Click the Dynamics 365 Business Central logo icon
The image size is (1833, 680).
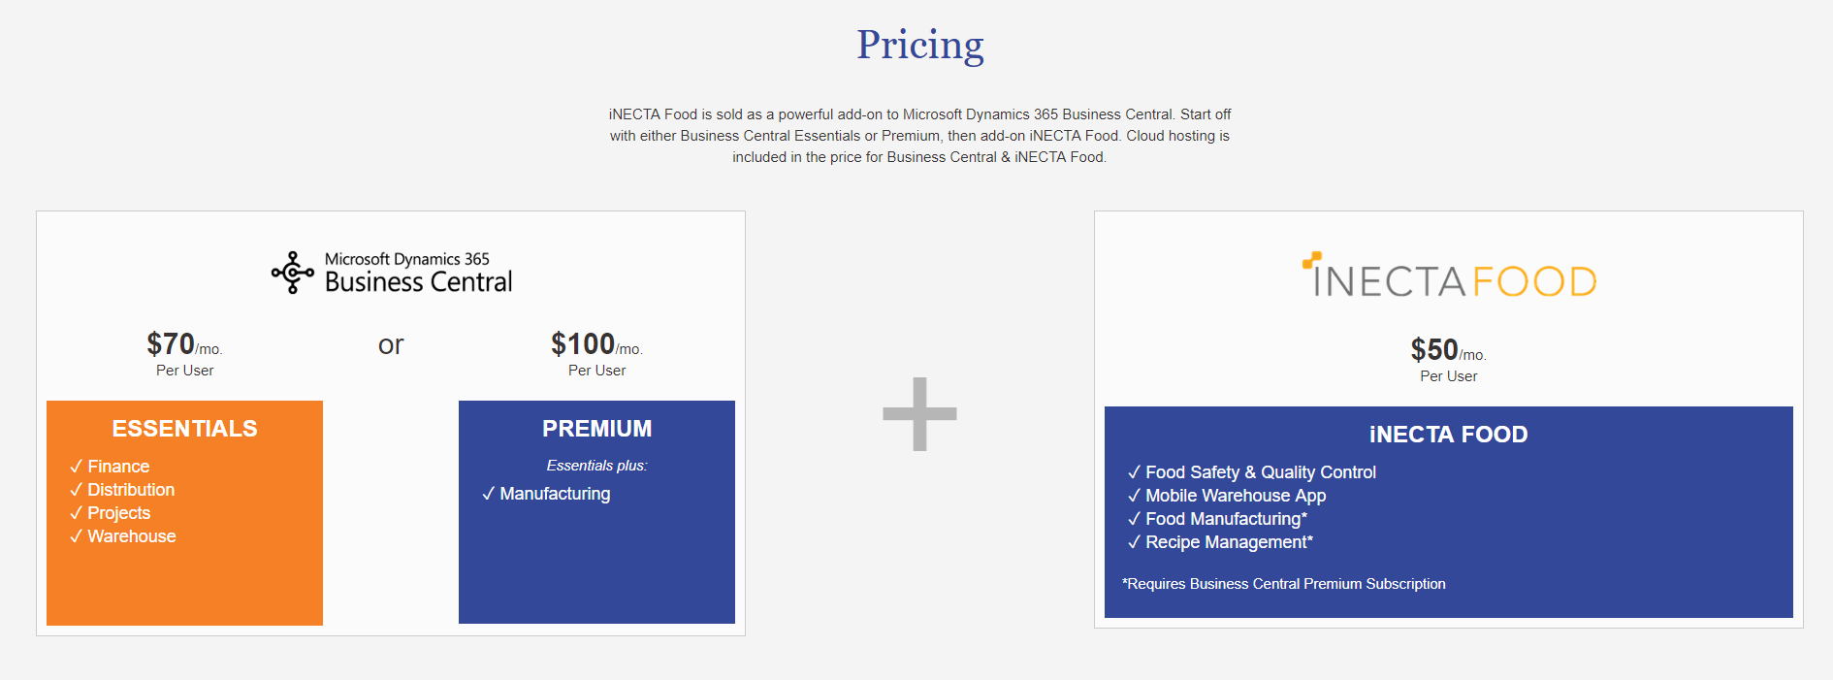(x=292, y=273)
